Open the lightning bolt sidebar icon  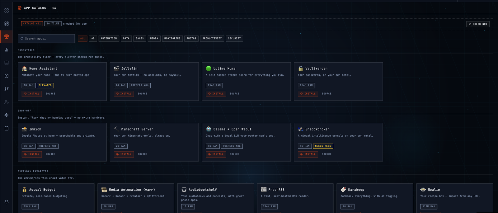coord(7,115)
